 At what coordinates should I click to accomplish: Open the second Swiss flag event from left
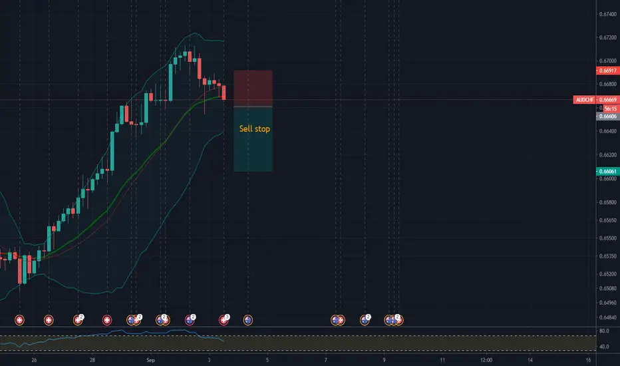tap(49, 319)
